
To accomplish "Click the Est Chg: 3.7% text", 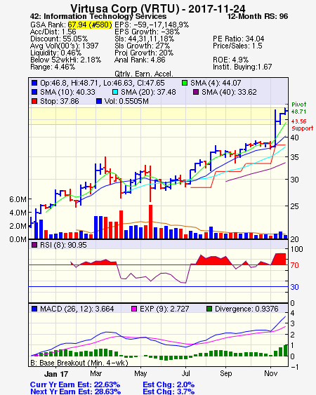I will point(169,391).
